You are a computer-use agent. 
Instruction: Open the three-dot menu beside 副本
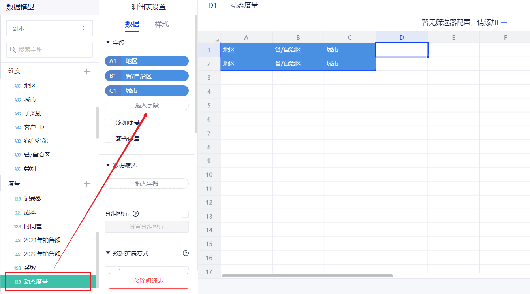click(x=83, y=28)
